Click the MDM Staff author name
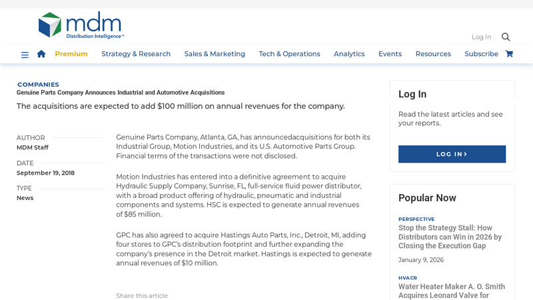Screen dimensions: 533x300 tap(33, 147)
